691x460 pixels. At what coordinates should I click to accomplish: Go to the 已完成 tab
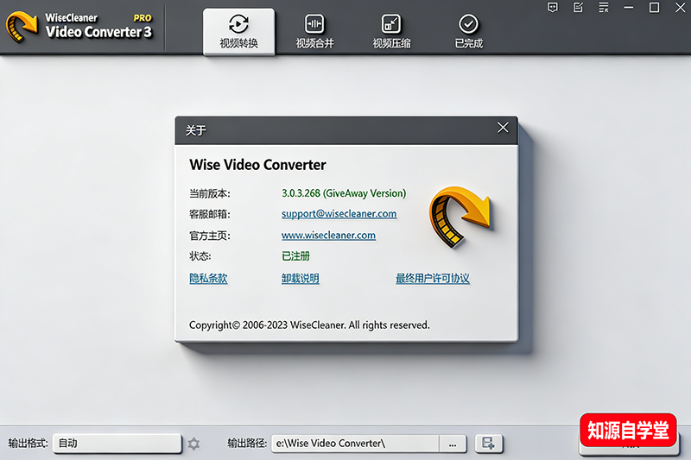click(468, 31)
